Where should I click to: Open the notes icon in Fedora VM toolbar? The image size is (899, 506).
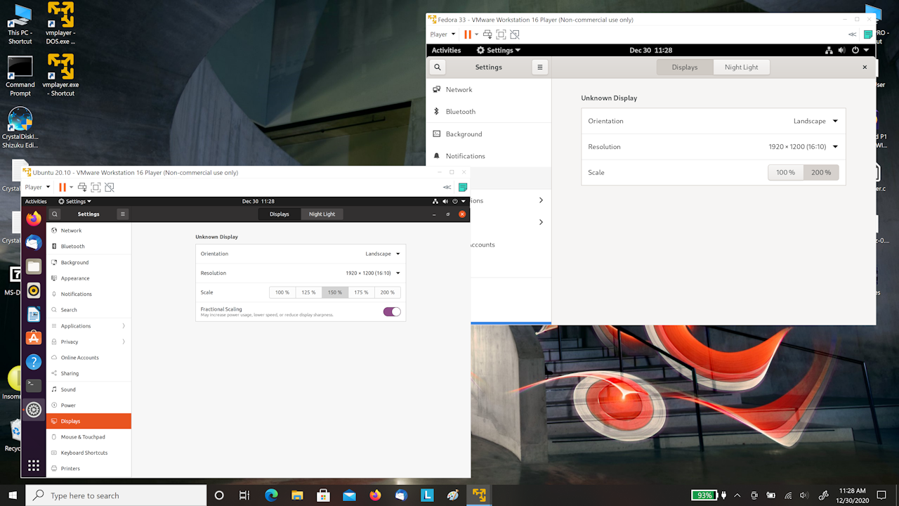[868, 34]
